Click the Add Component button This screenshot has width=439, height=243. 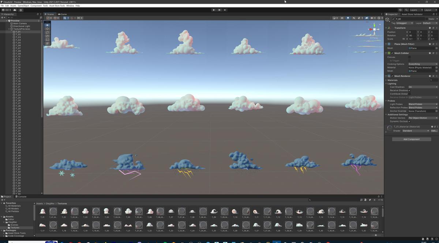412,139
